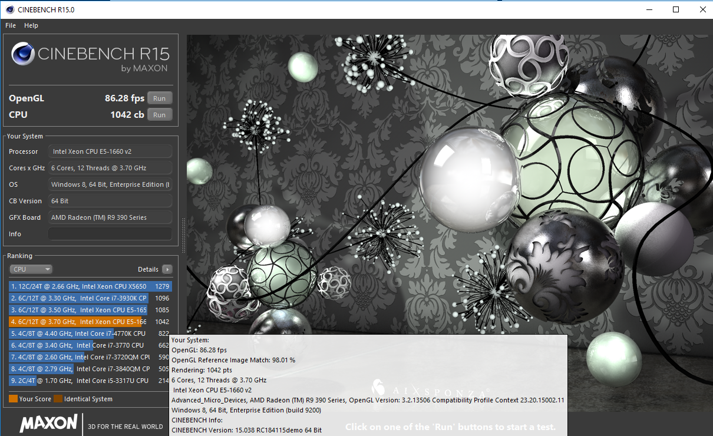Open the Help menu
This screenshot has height=436, width=713.
click(31, 25)
